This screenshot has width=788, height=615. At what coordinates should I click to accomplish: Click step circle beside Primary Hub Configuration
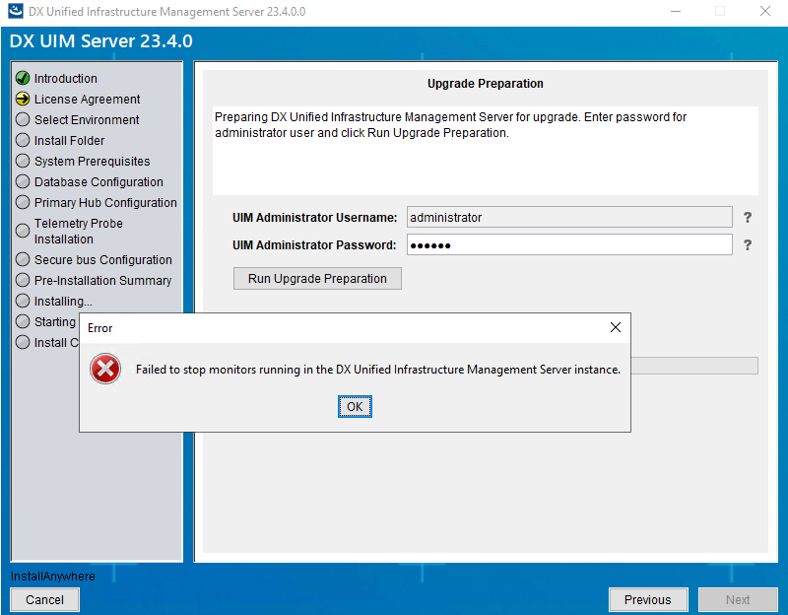[23, 202]
